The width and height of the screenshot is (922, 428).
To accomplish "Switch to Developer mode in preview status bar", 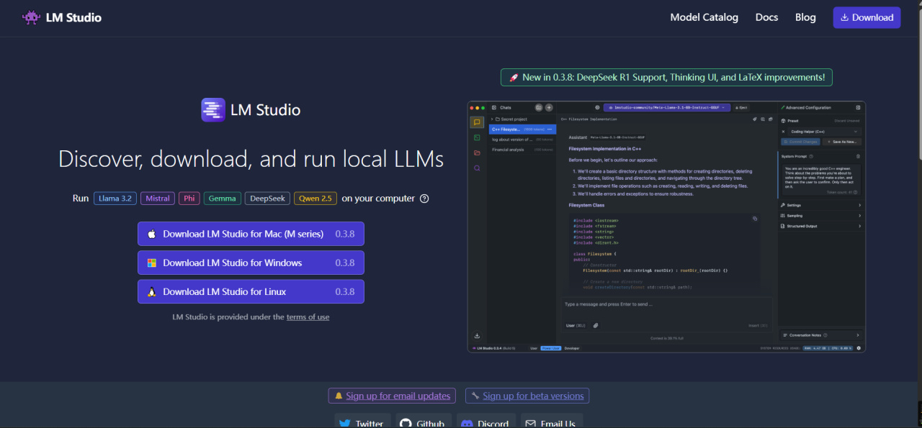I will point(571,348).
